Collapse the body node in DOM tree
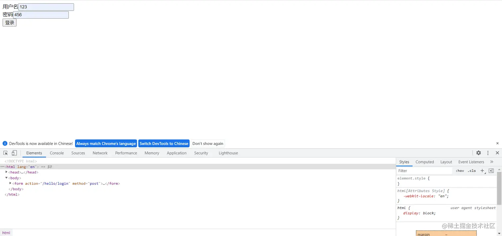The height and width of the screenshot is (236, 502). pos(6,178)
